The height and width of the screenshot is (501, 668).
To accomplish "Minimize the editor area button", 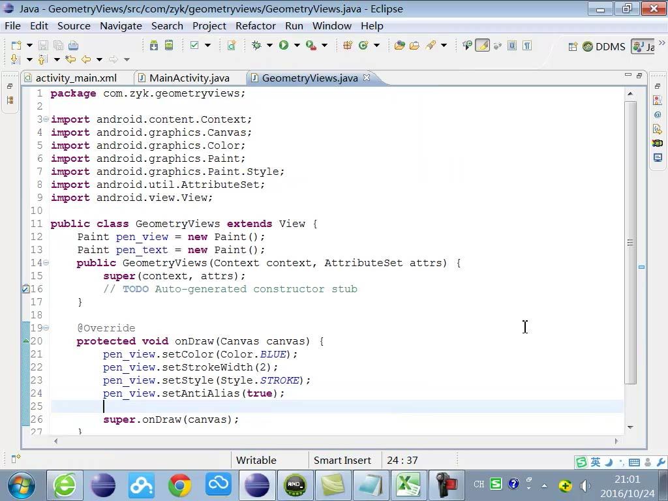I will coord(628,75).
